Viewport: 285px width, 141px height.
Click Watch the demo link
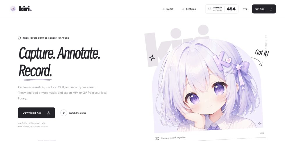point(77,113)
